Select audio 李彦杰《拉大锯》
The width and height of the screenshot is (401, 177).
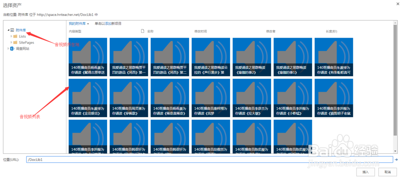coord(252,98)
